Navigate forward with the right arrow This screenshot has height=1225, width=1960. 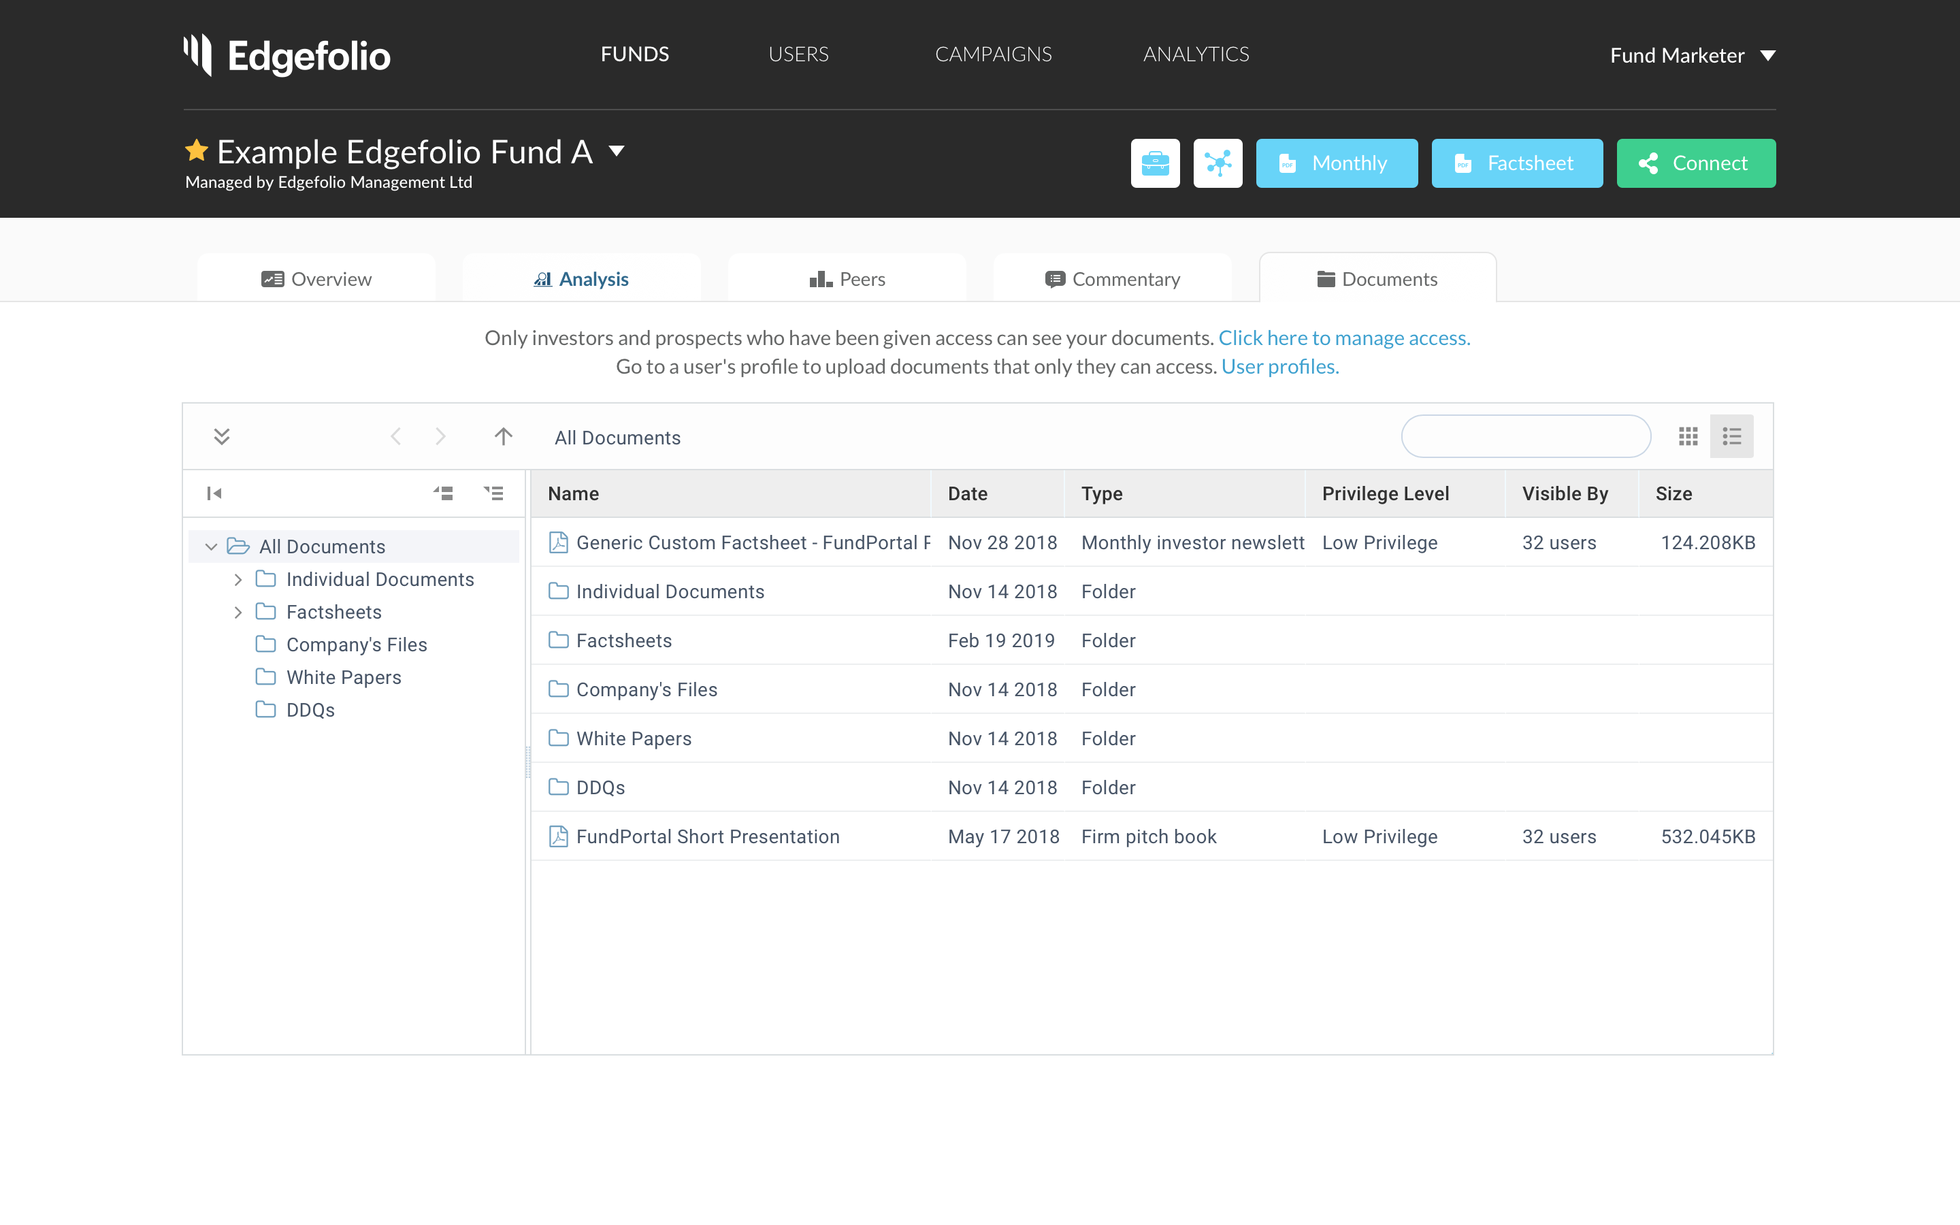point(440,437)
